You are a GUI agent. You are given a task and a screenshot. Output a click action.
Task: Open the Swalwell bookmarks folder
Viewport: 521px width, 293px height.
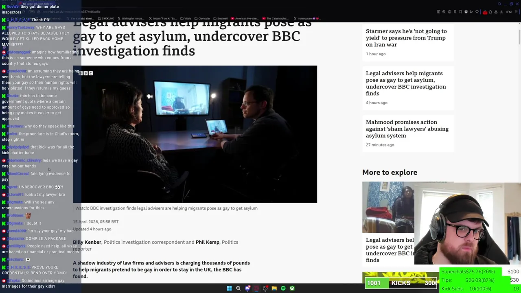pyautogui.click(x=221, y=18)
